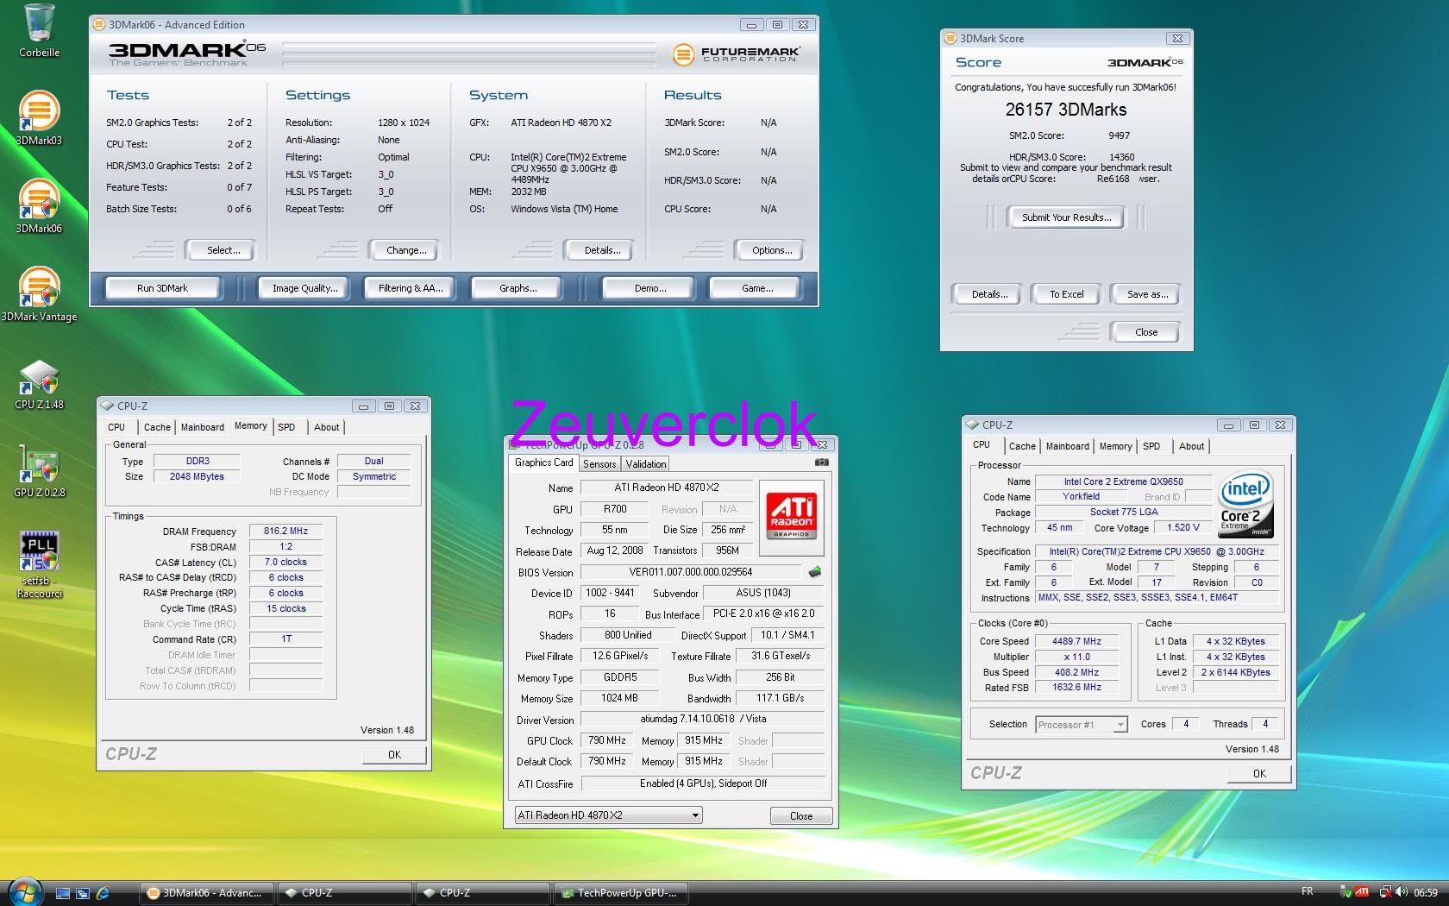Click Options... under Results
The image size is (1449, 906).
tap(771, 250)
